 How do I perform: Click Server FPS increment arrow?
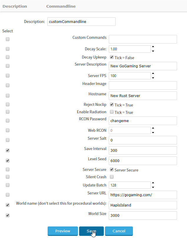pyautogui.click(x=153, y=73)
